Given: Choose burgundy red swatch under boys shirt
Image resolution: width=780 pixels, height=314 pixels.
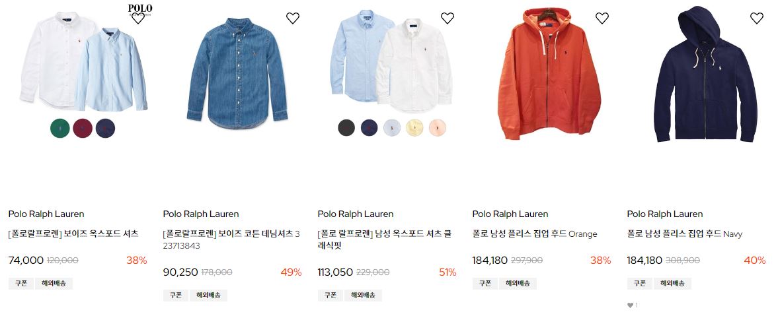Looking at the screenshot, I should 83,128.
